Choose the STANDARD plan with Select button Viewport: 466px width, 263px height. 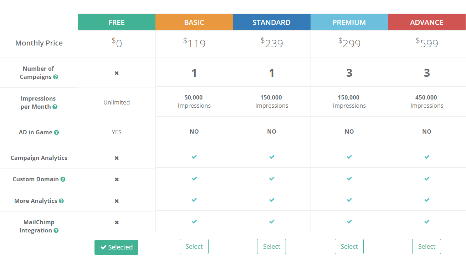271,247
